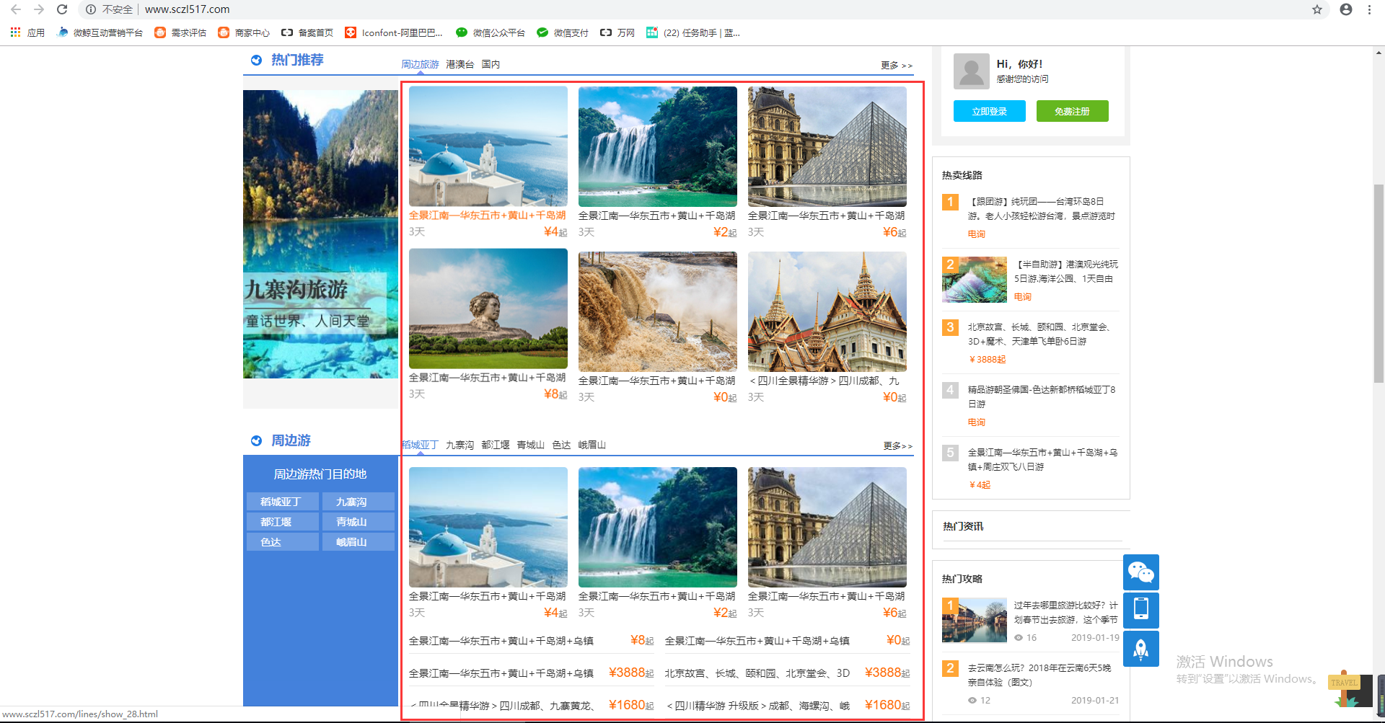Open the 应用 apps grid bookmark
The width and height of the screenshot is (1385, 723).
click(27, 32)
